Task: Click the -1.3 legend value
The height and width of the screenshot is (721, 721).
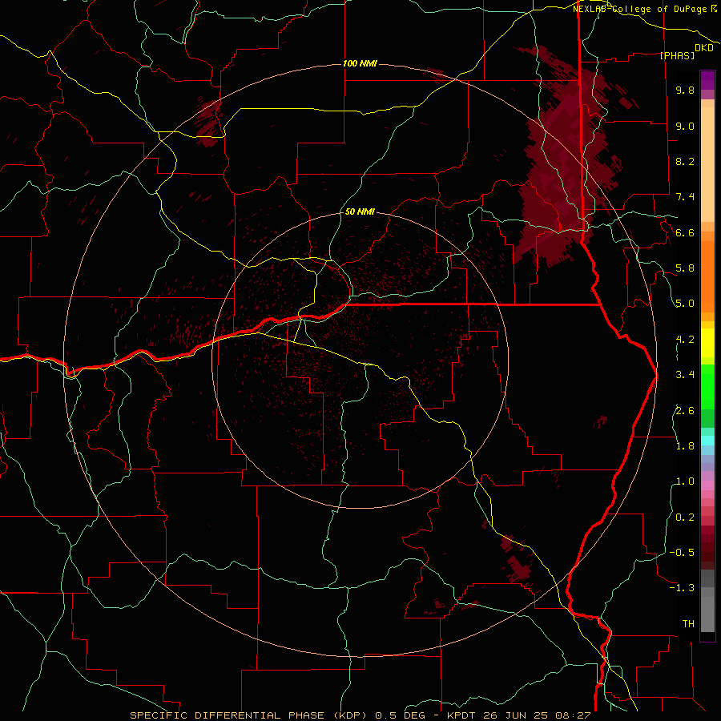Action: tap(682, 588)
